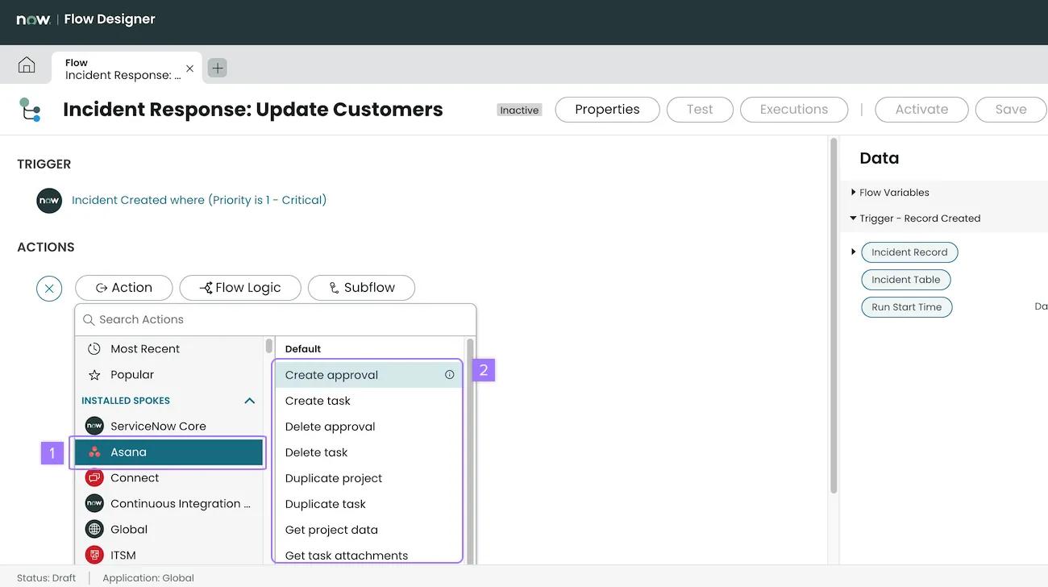
Task: Select the ServiceNow Core spoke
Action: coord(158,426)
